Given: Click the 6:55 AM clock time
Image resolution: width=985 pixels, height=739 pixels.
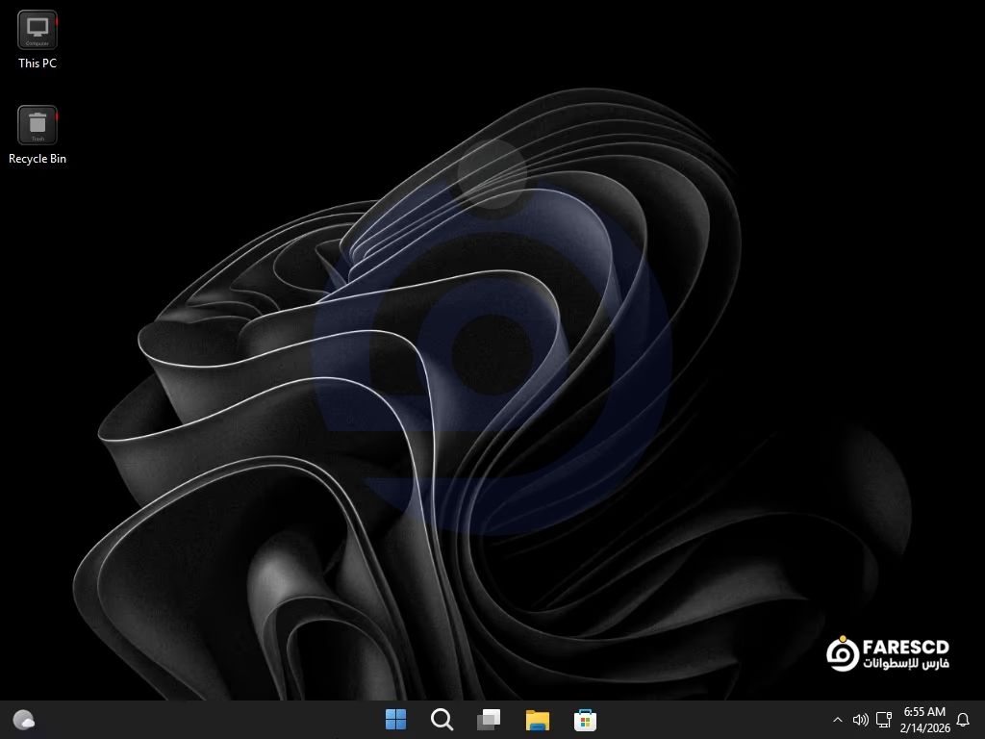Looking at the screenshot, I should click(x=923, y=712).
